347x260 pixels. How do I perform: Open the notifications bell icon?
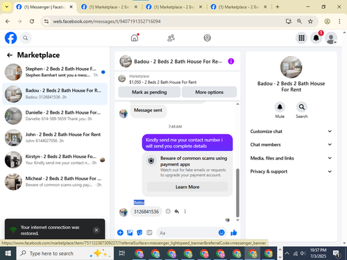click(x=316, y=38)
